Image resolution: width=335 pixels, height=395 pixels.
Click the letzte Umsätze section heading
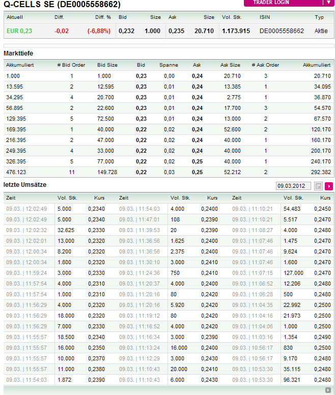[25, 185]
